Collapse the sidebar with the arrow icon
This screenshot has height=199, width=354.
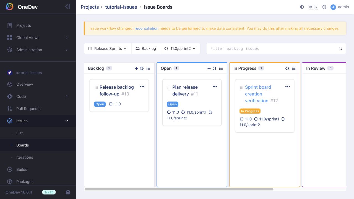(67, 7)
